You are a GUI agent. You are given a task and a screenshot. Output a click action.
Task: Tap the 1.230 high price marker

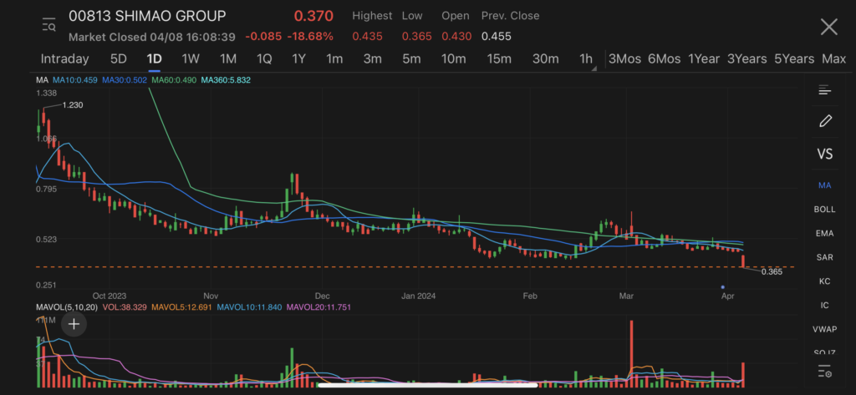(x=73, y=105)
